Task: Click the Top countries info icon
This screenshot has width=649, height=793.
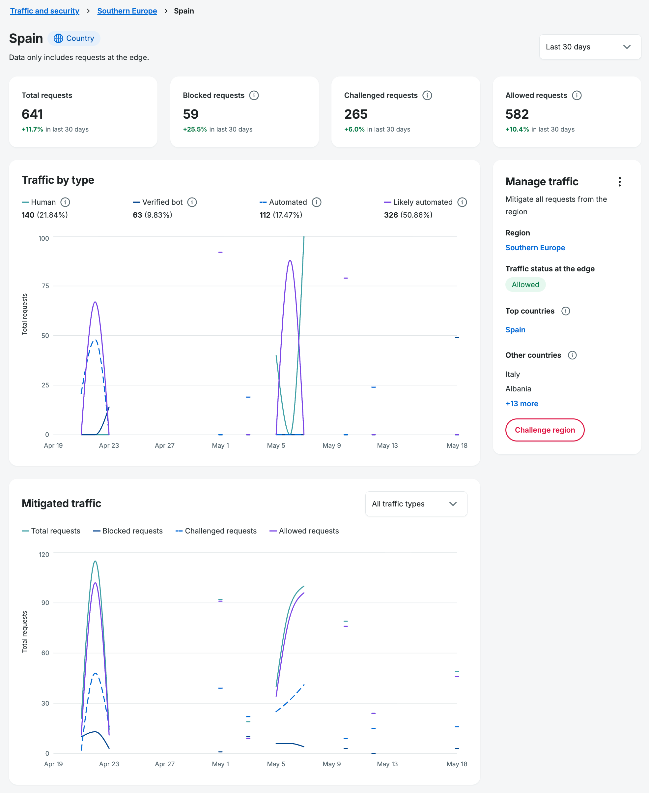Action: [566, 311]
